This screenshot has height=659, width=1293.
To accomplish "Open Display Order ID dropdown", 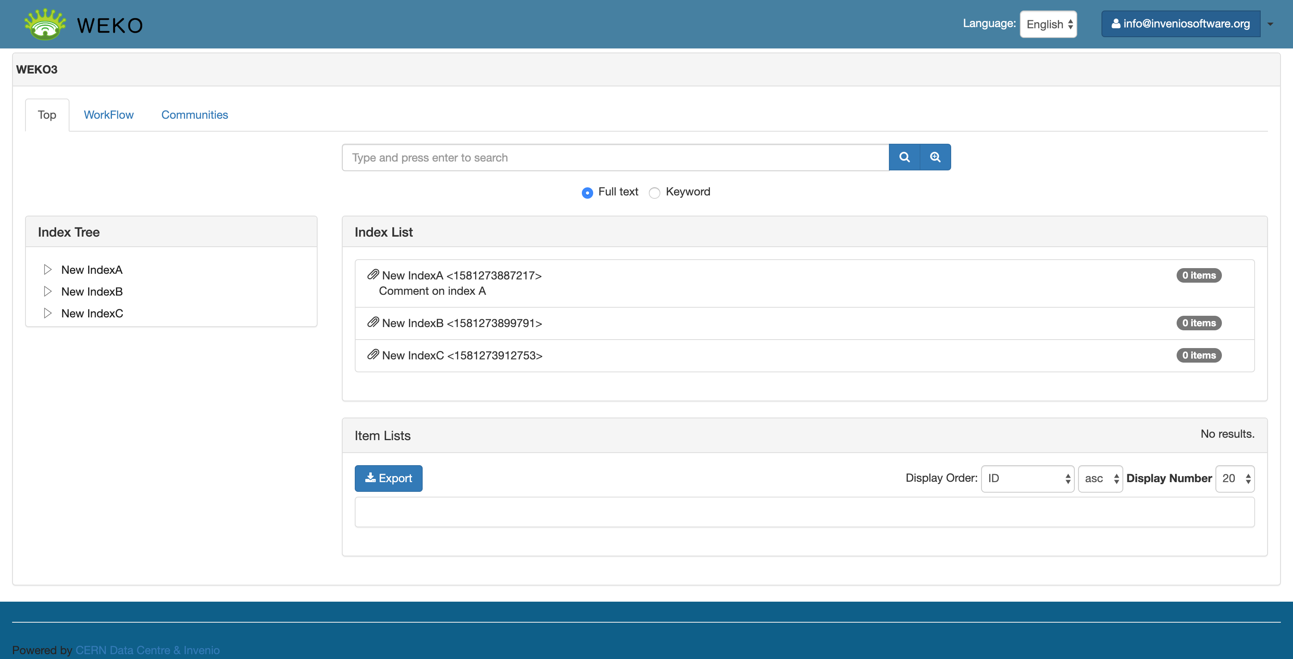I will coord(1027,479).
